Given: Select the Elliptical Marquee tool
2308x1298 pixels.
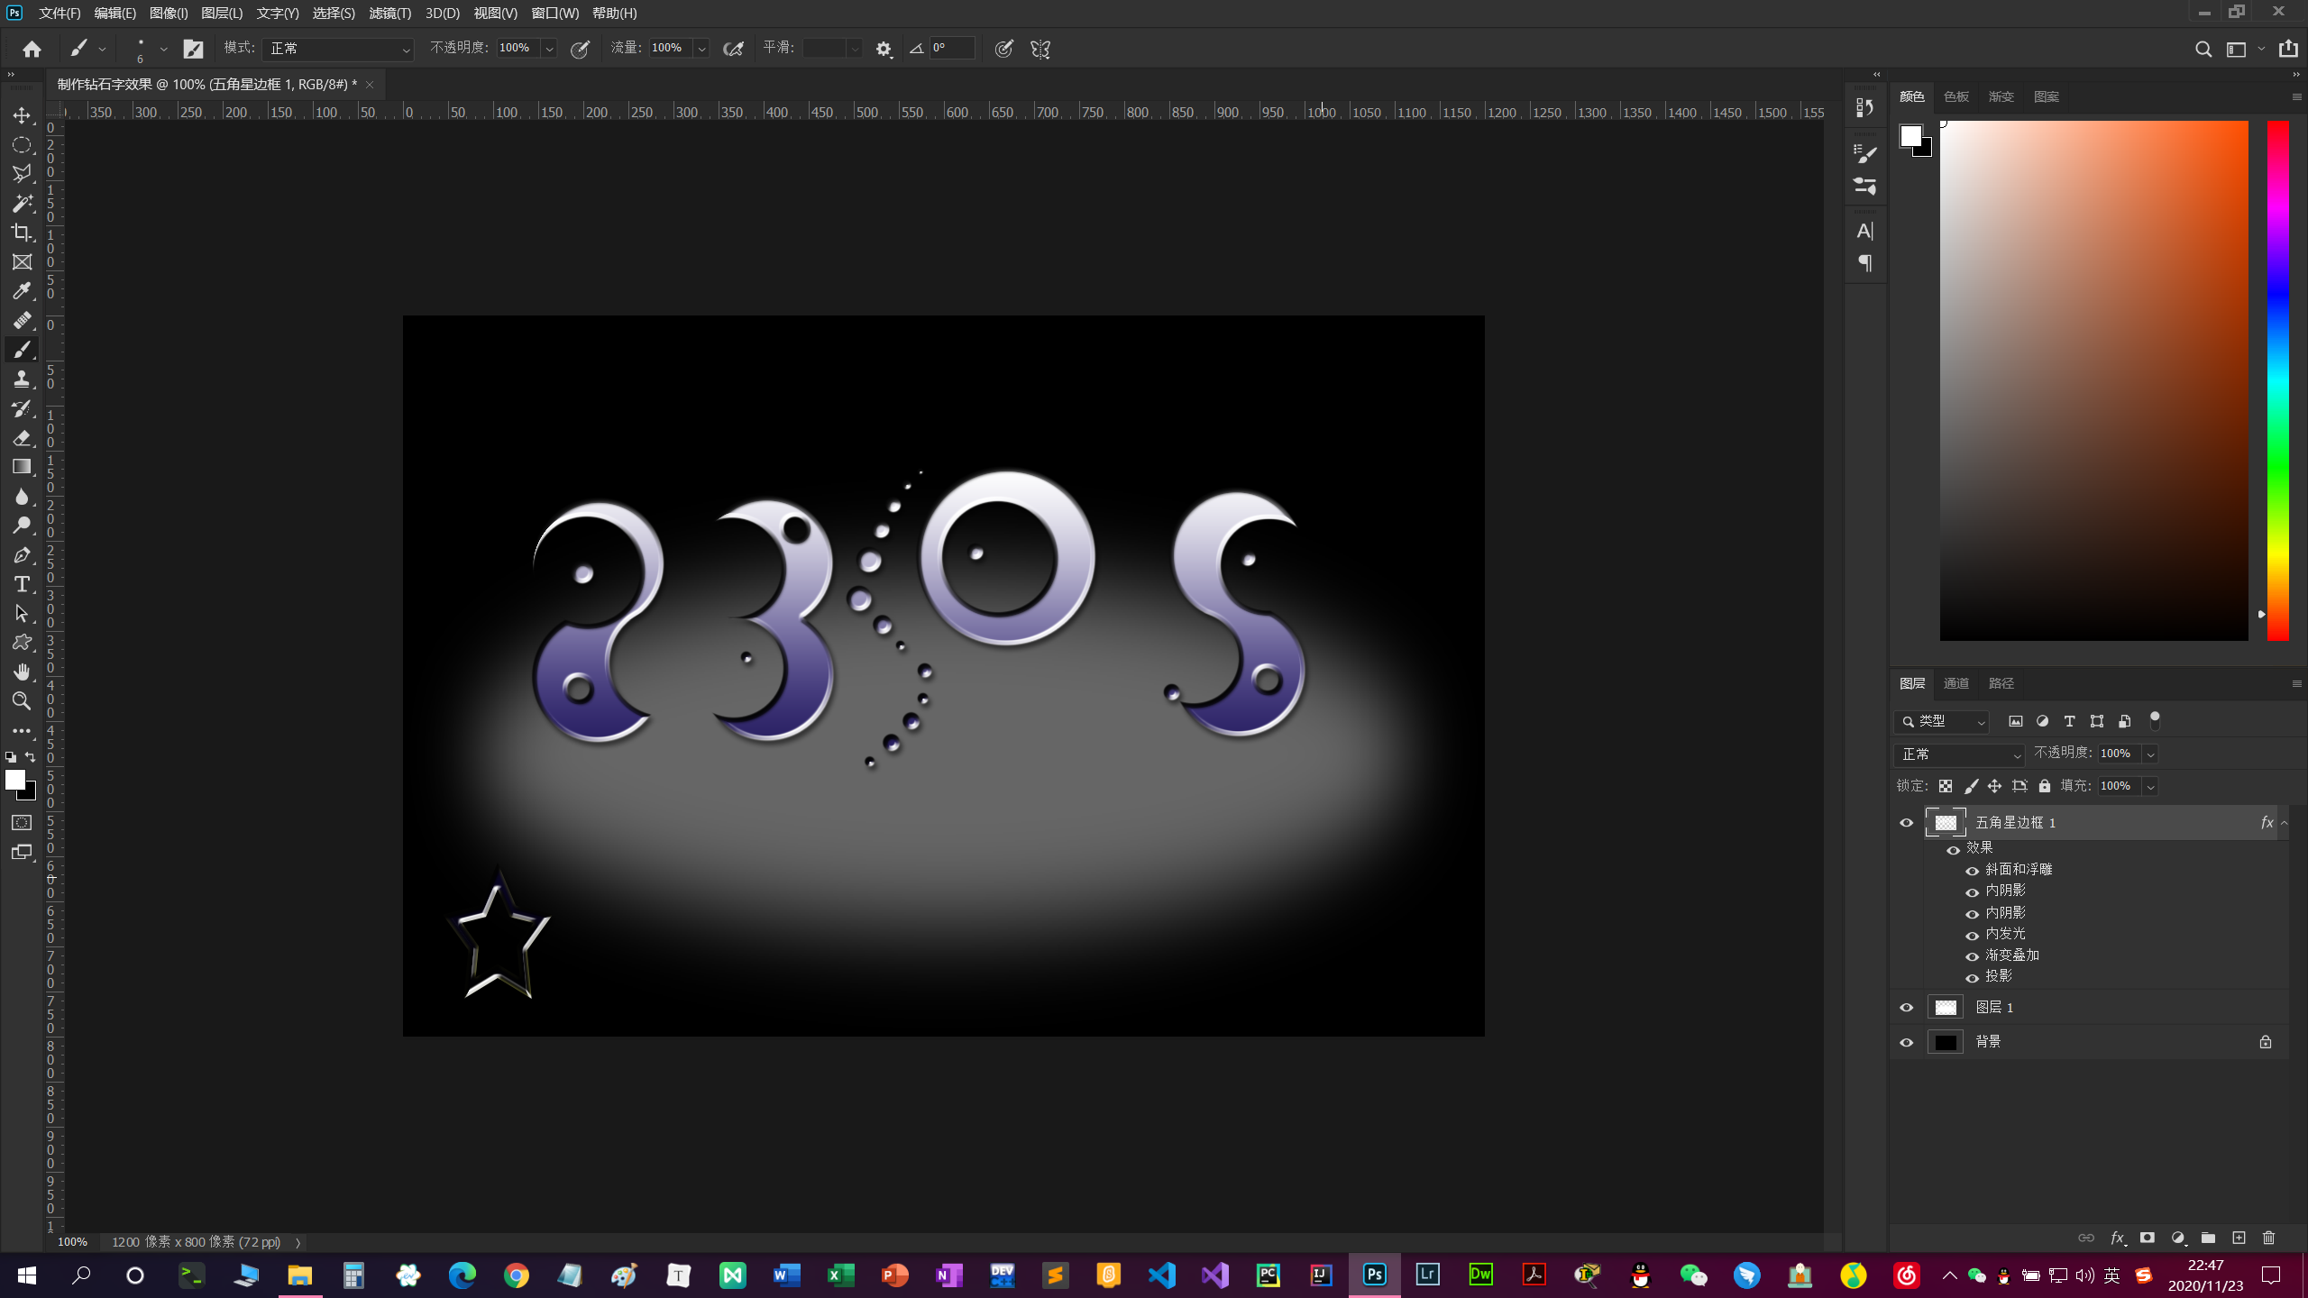Looking at the screenshot, I should pos(22,144).
